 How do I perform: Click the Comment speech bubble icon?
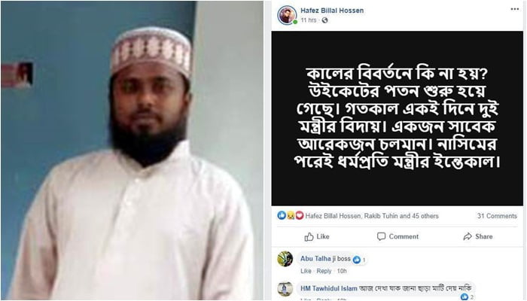381,236
